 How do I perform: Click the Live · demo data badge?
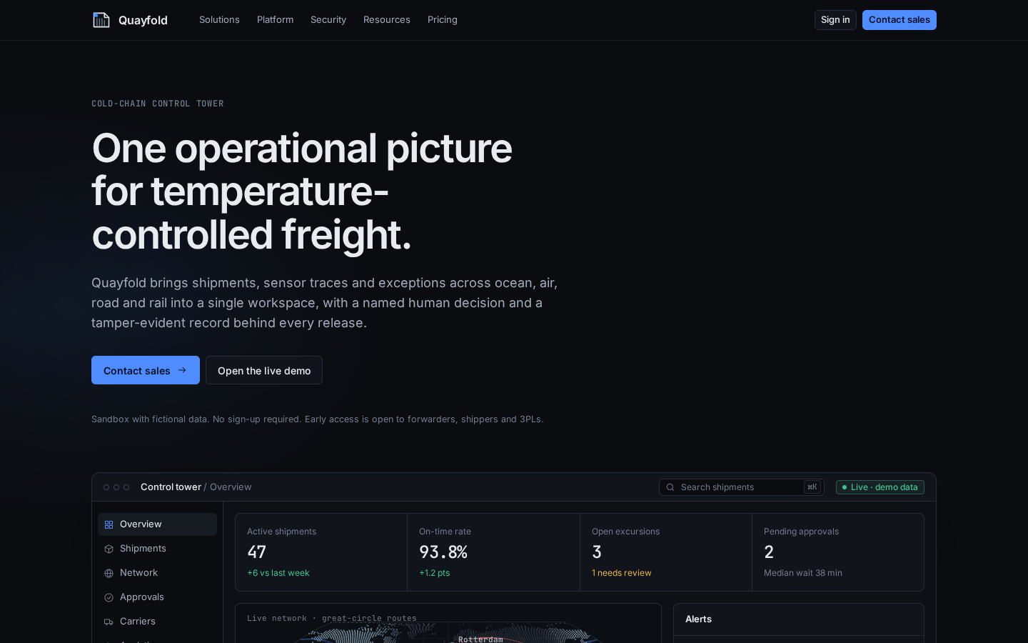tap(880, 487)
